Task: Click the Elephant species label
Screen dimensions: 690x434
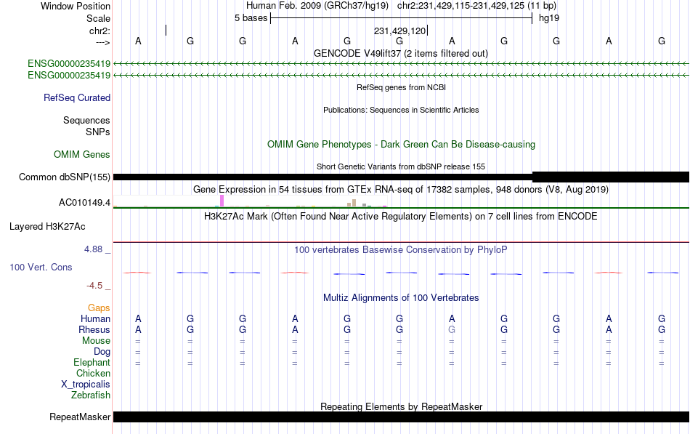Action: pos(92,363)
